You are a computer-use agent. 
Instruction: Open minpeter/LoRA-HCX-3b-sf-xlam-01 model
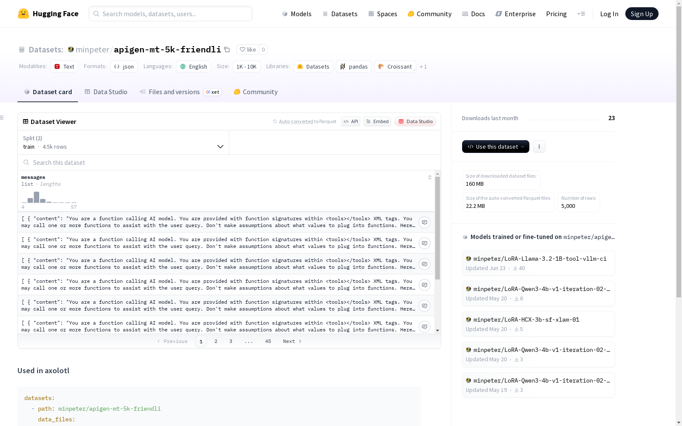538,324
